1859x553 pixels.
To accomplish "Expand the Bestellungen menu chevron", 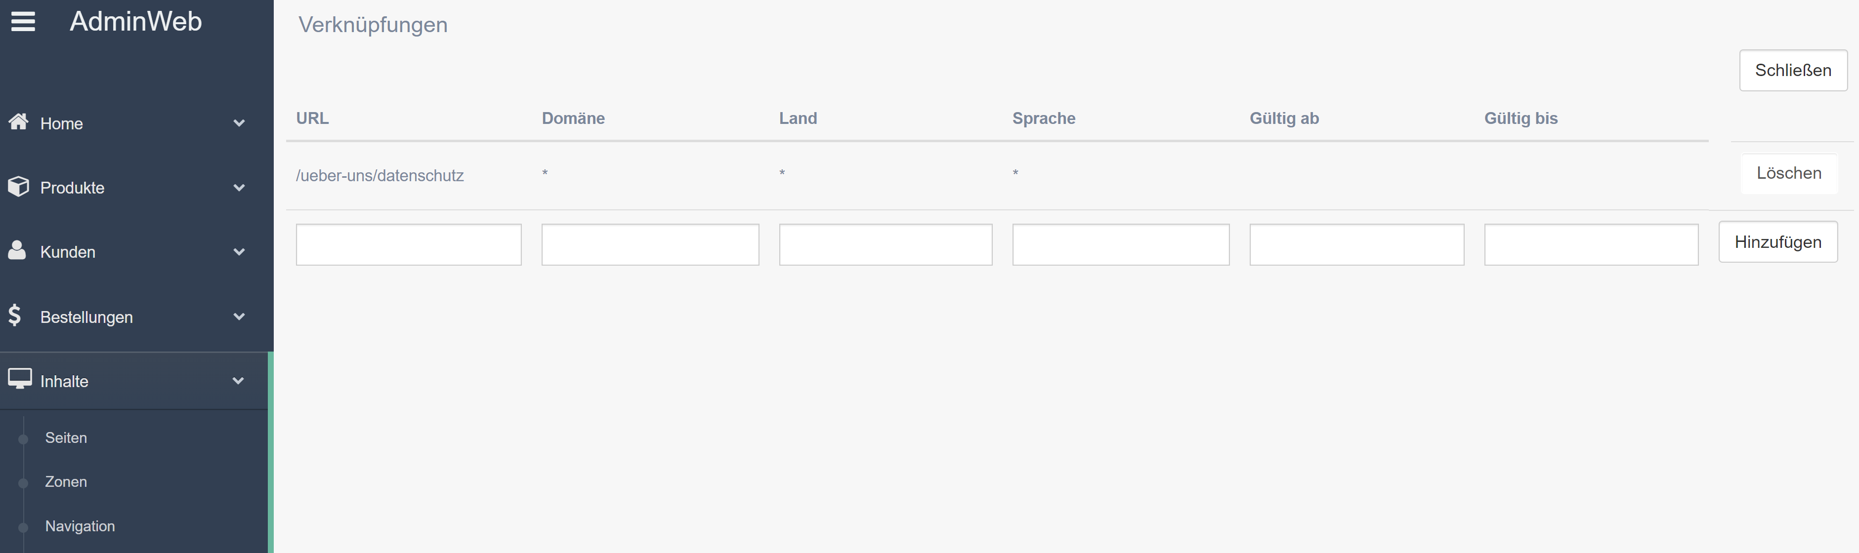I will click(239, 316).
